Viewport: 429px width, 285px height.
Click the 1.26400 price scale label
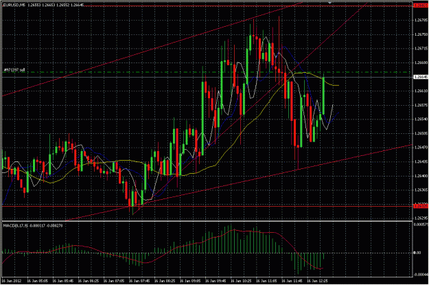click(x=421, y=176)
